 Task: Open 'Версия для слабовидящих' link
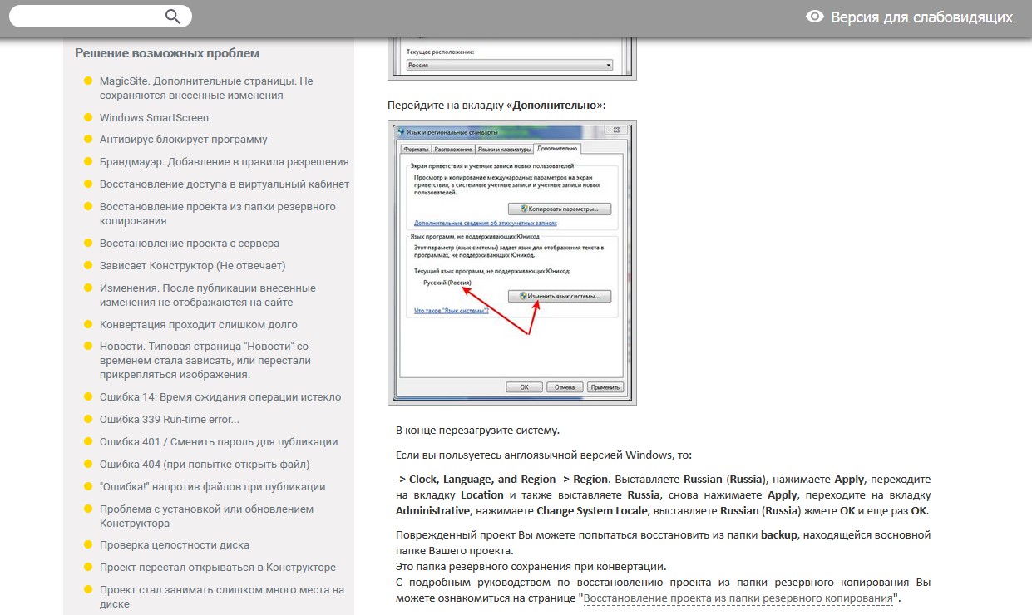[x=921, y=17]
